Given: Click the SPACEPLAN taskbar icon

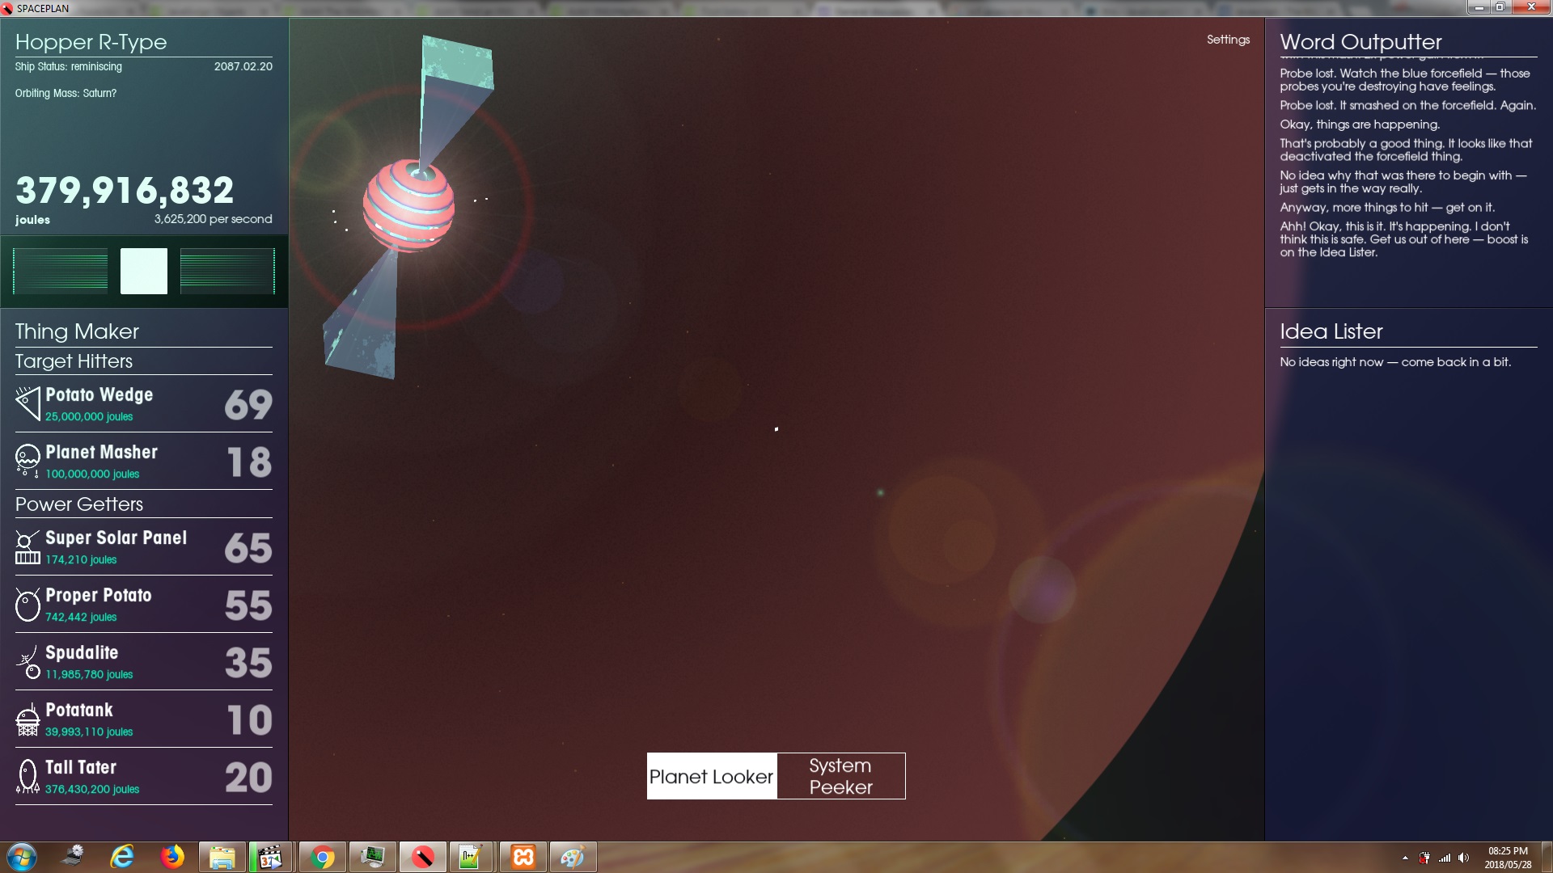Looking at the screenshot, I should pyautogui.click(x=422, y=857).
